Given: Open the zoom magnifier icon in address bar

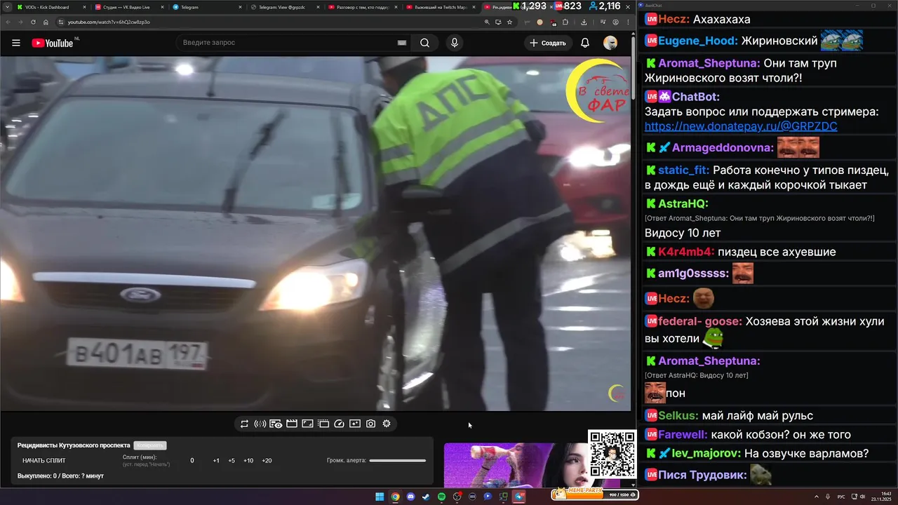Looking at the screenshot, I should [x=487, y=22].
